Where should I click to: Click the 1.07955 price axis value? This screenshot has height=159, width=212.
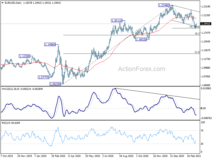[x=206, y=77]
